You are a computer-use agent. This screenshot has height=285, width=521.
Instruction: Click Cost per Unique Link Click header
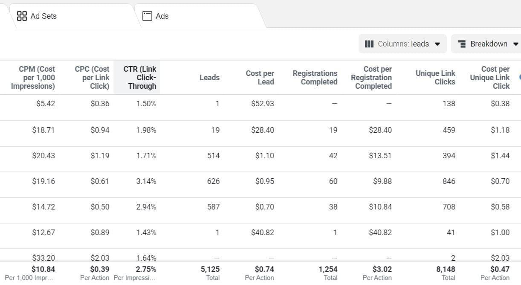490,78
